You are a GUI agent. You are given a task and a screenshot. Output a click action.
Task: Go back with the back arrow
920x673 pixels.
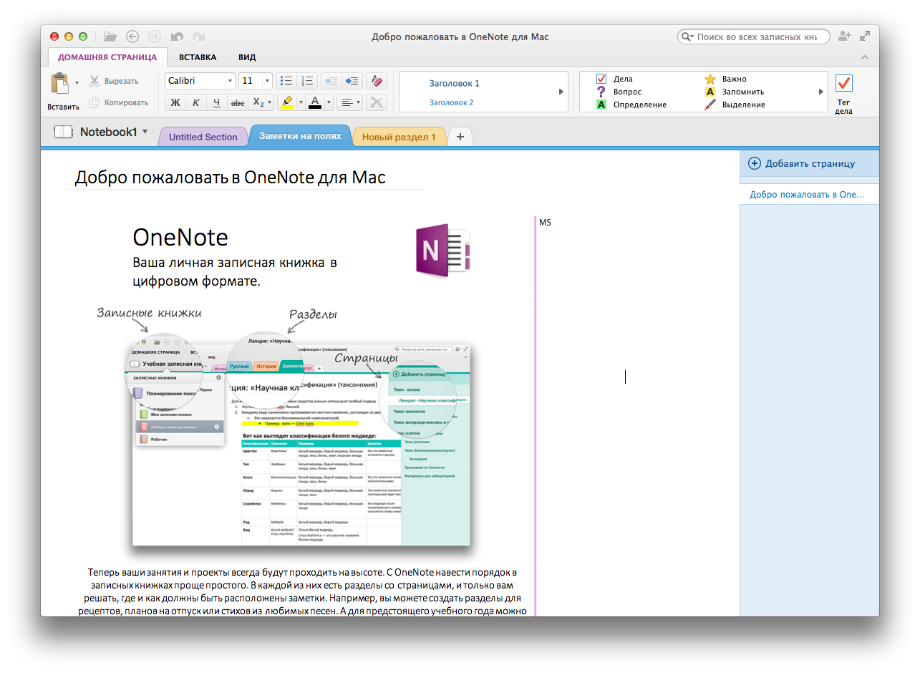pos(132,37)
